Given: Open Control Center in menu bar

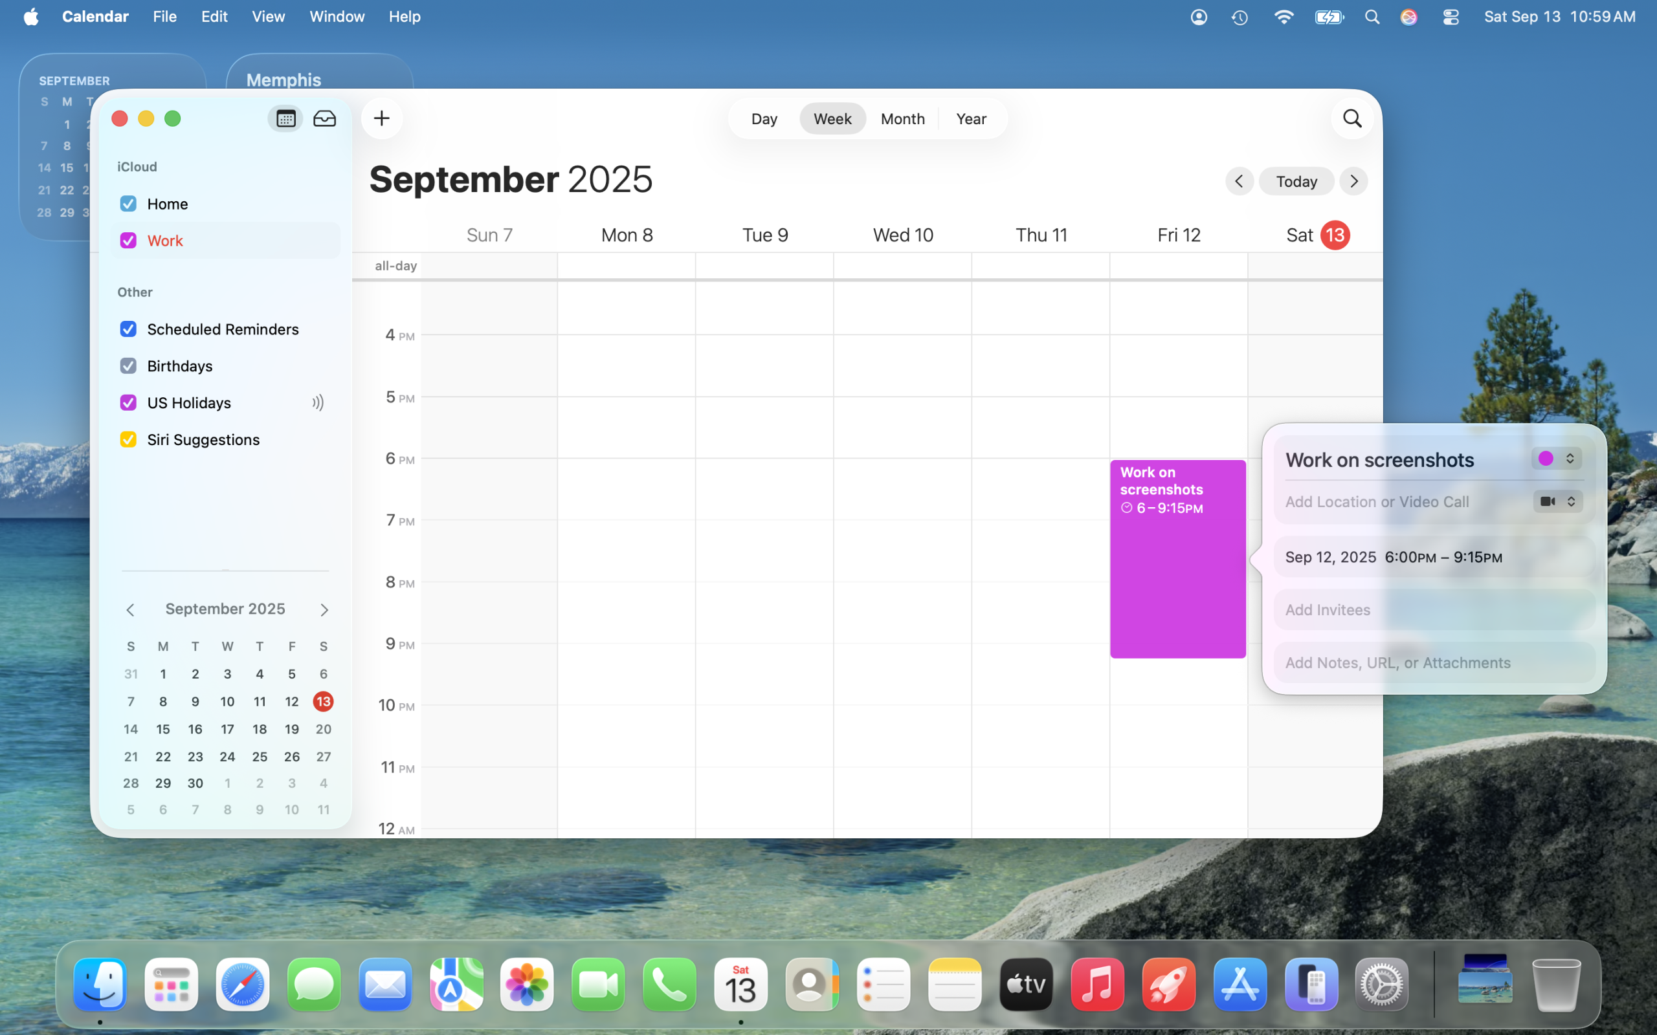Looking at the screenshot, I should click(1451, 17).
